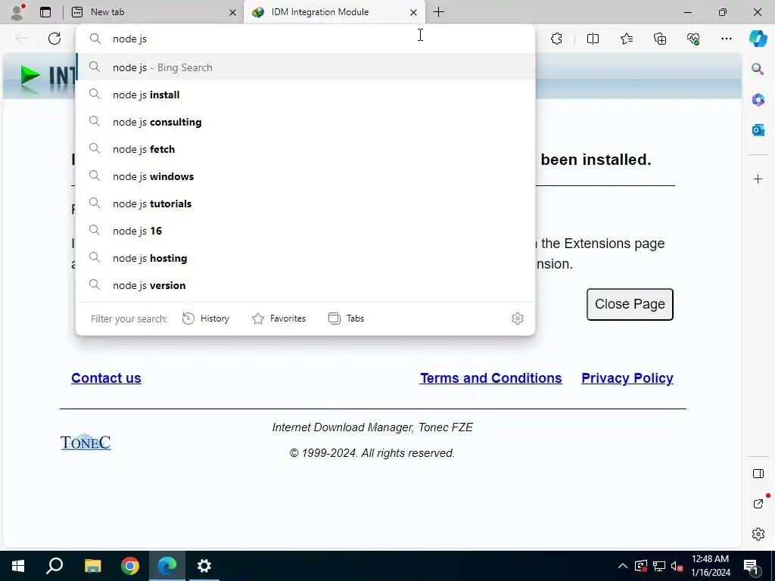Select 'node js 16' suggestion
Viewport: 775px width, 581px height.
point(306,230)
